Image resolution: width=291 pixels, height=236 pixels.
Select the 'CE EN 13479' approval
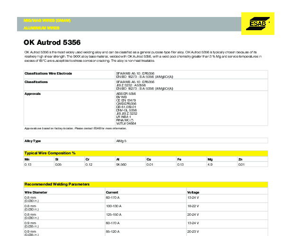click(126, 101)
